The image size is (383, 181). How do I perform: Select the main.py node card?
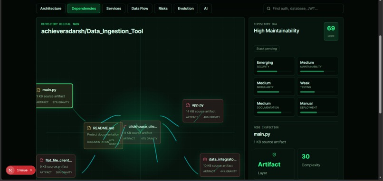pyautogui.click(x=55, y=96)
